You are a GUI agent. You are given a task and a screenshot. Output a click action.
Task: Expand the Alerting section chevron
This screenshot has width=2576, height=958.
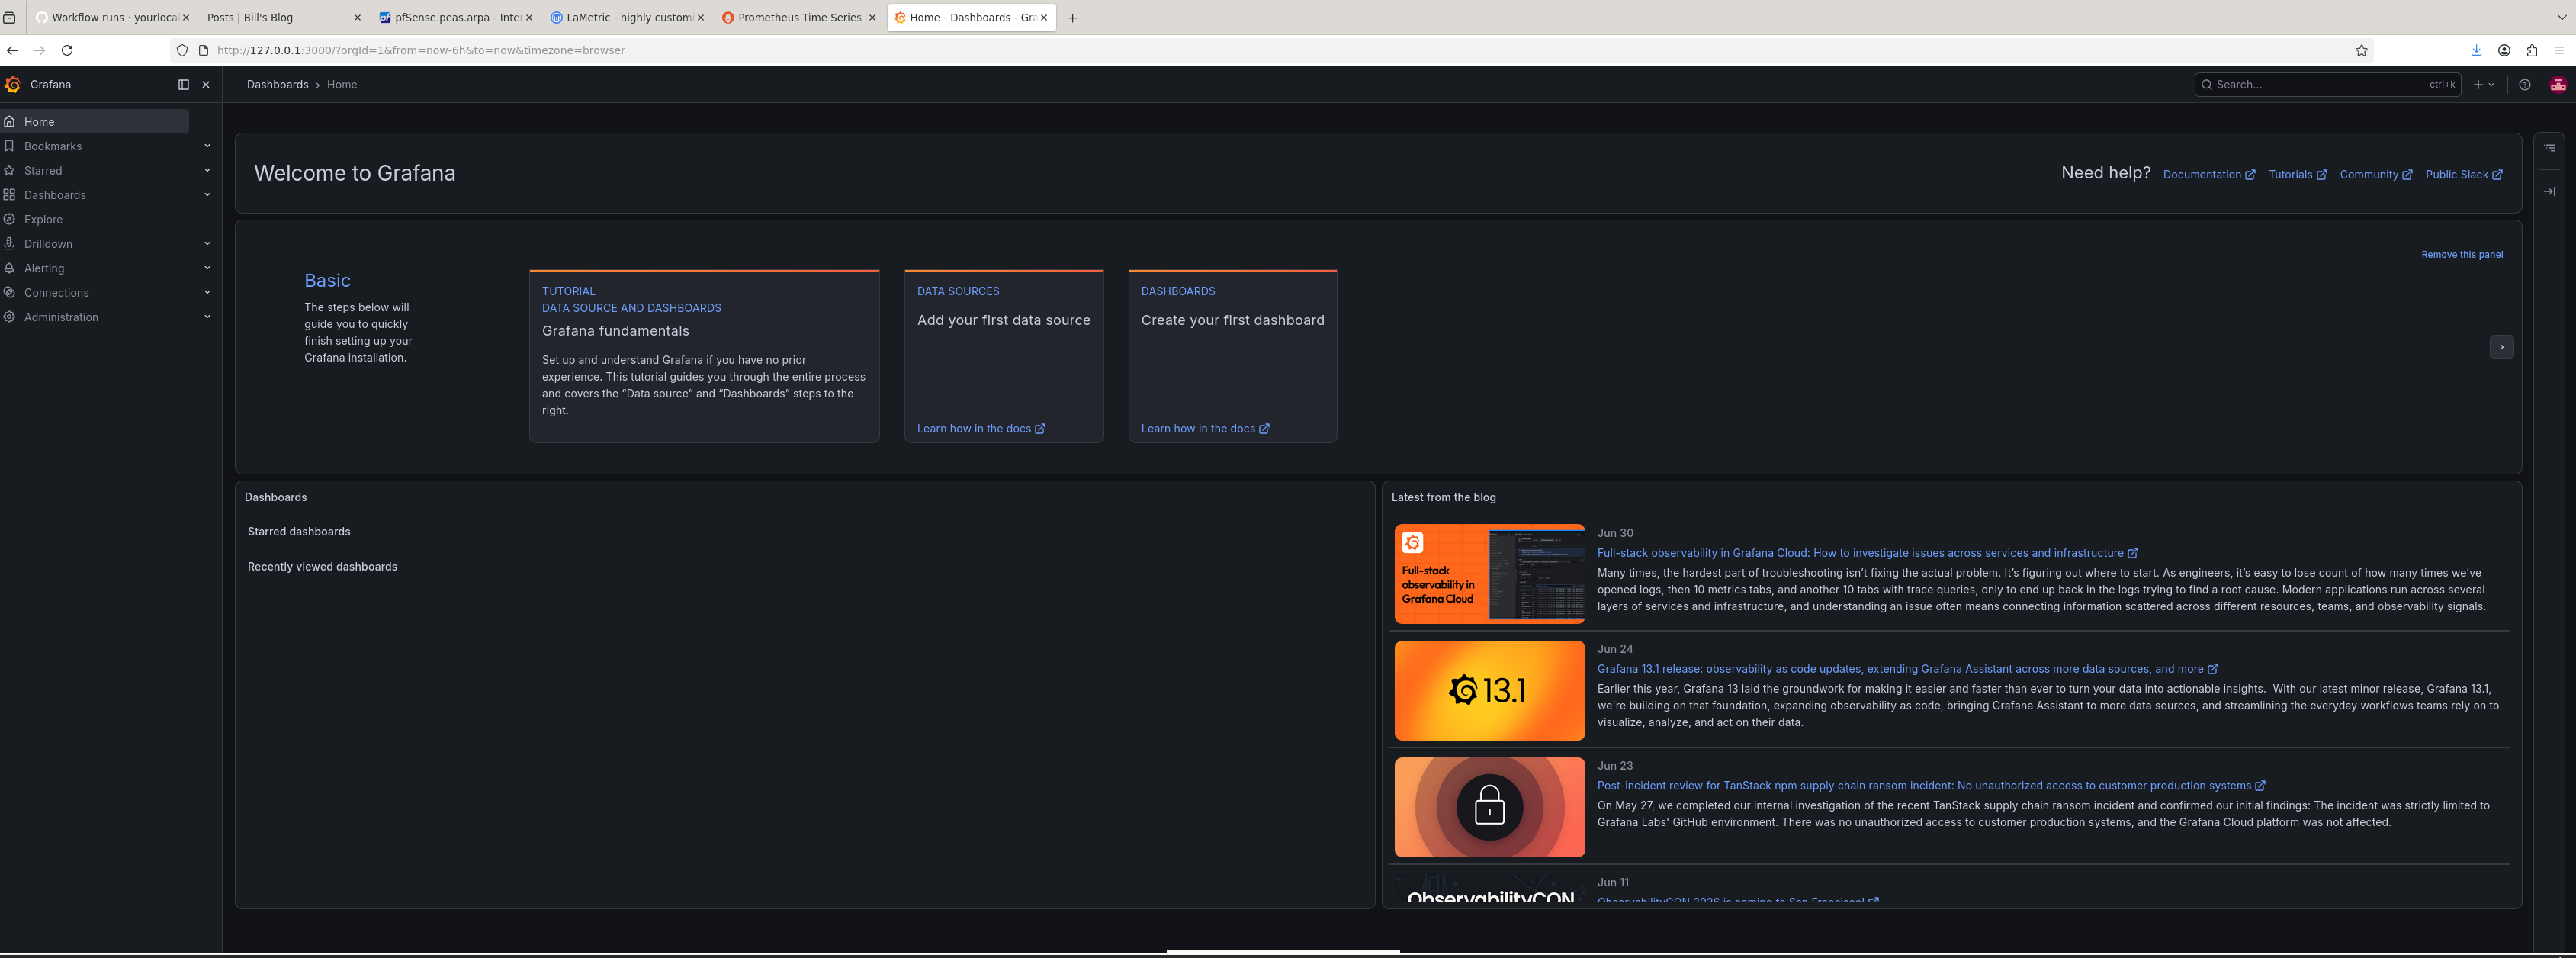[x=207, y=268]
